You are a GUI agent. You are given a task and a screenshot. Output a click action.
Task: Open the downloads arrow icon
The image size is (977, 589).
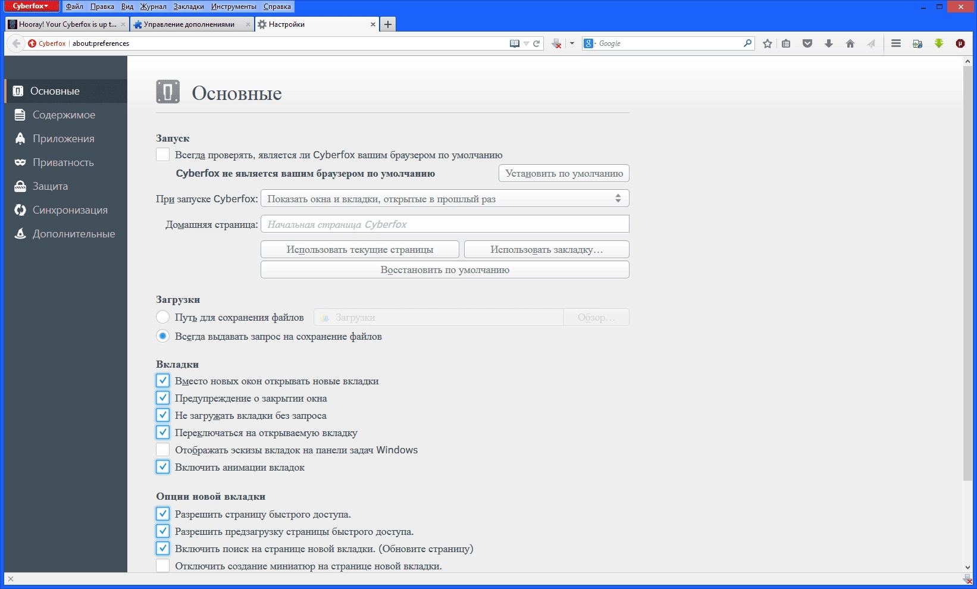pos(828,43)
